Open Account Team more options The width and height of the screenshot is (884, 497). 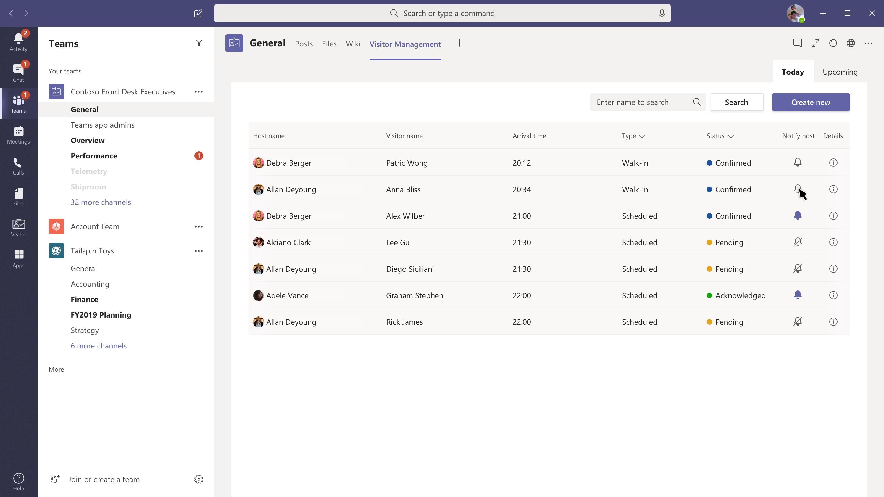[199, 227]
